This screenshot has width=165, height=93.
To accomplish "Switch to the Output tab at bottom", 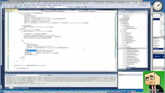I will pos(11,88).
